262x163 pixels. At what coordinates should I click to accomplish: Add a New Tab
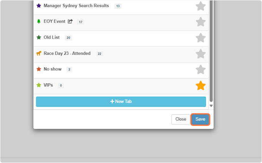coord(121,102)
